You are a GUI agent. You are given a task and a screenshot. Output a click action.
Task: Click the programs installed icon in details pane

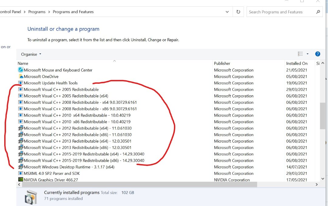31,197
